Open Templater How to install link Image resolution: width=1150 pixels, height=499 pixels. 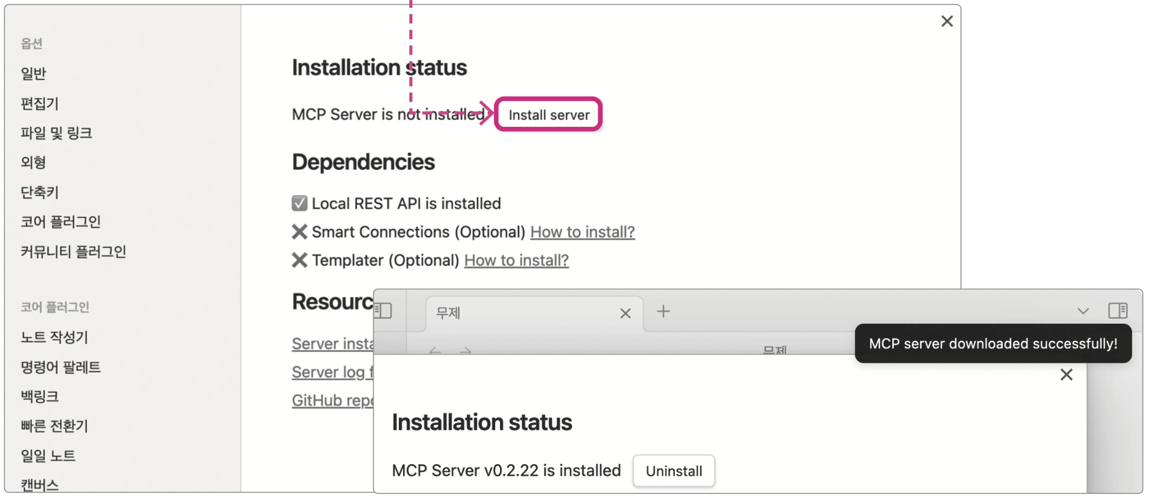click(x=516, y=261)
